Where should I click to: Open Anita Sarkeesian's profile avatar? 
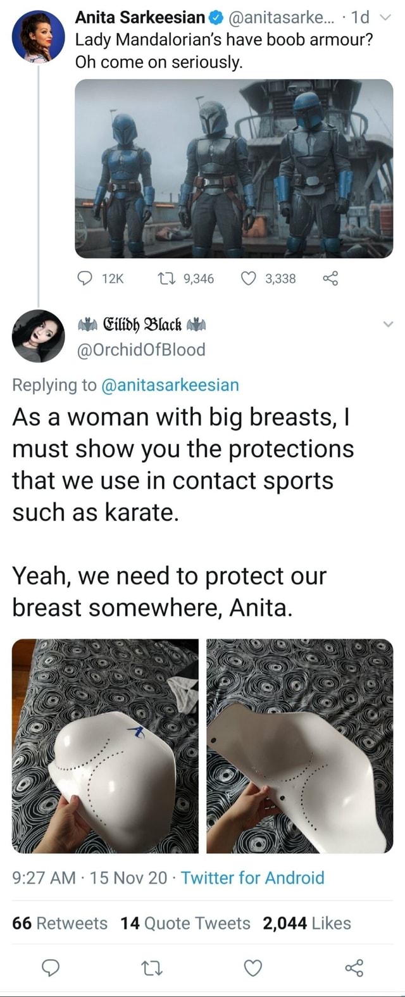click(x=39, y=37)
